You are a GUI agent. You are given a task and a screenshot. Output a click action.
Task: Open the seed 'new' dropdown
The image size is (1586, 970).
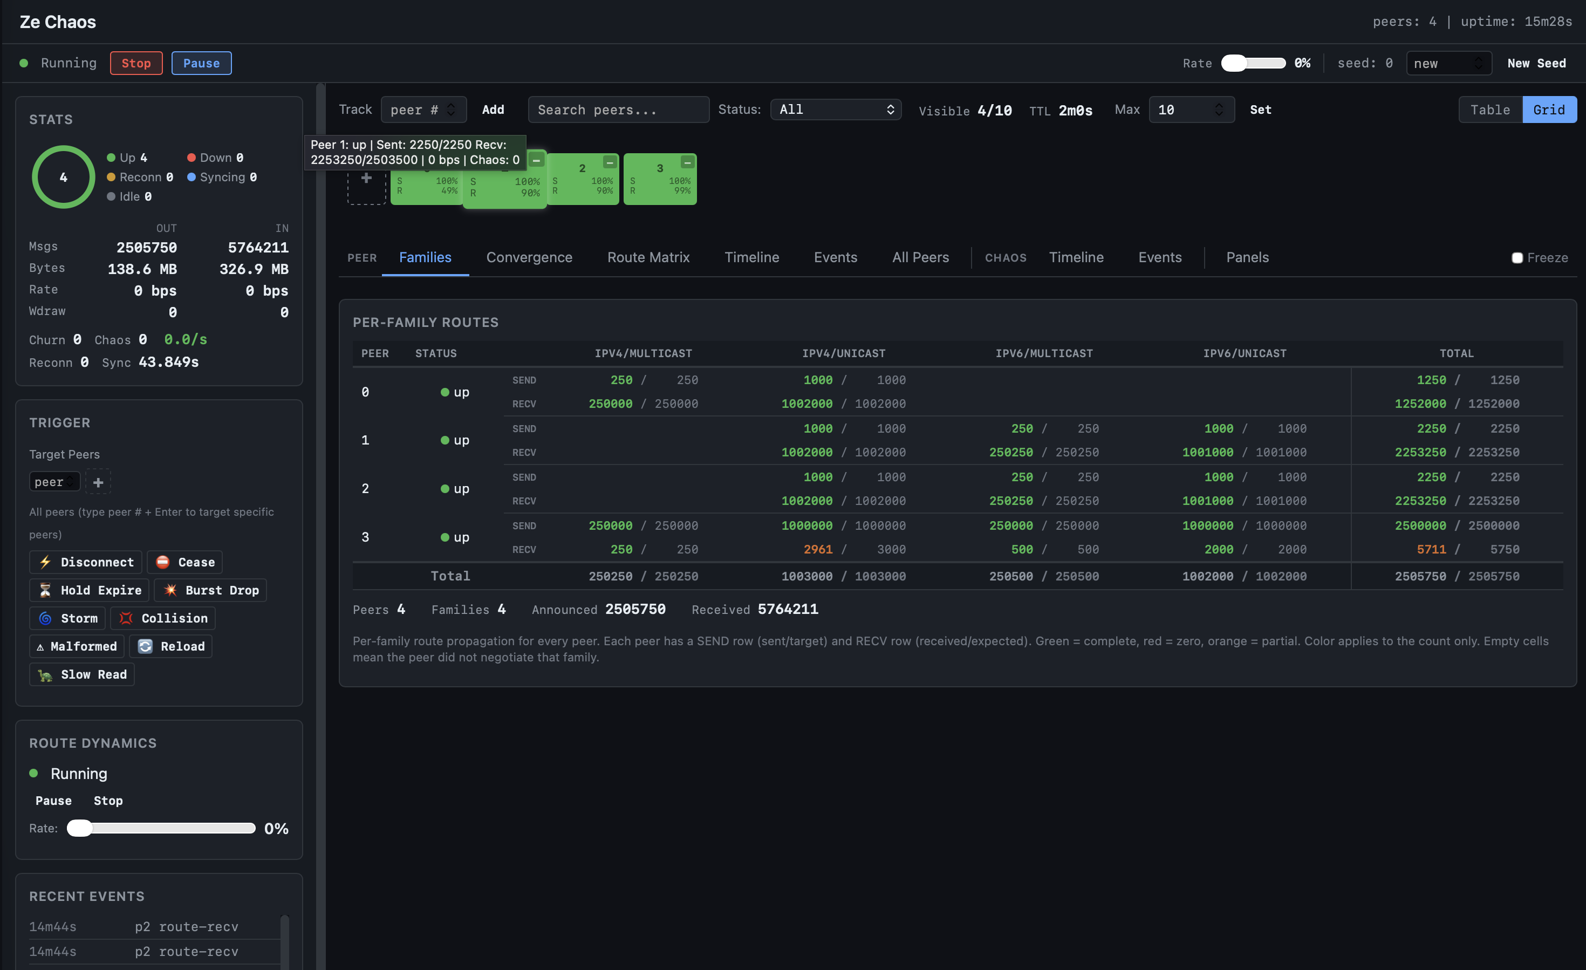click(x=1448, y=63)
